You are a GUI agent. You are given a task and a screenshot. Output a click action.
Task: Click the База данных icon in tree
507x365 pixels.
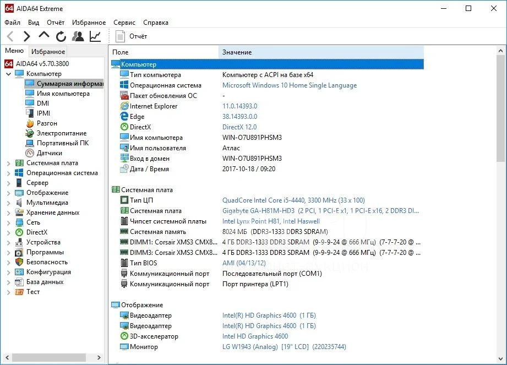pyautogui.click(x=19, y=282)
